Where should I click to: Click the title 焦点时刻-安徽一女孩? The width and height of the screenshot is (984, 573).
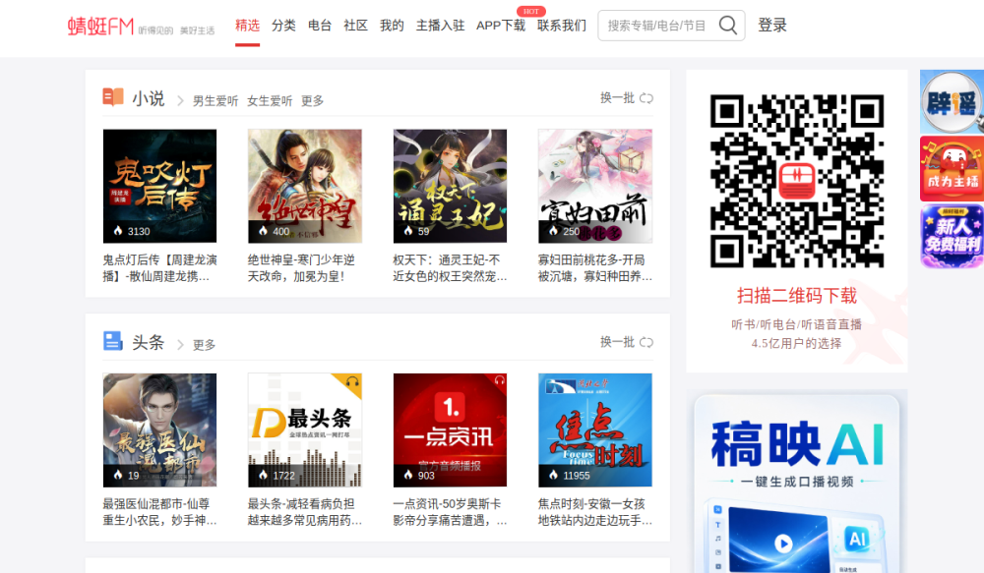(595, 512)
